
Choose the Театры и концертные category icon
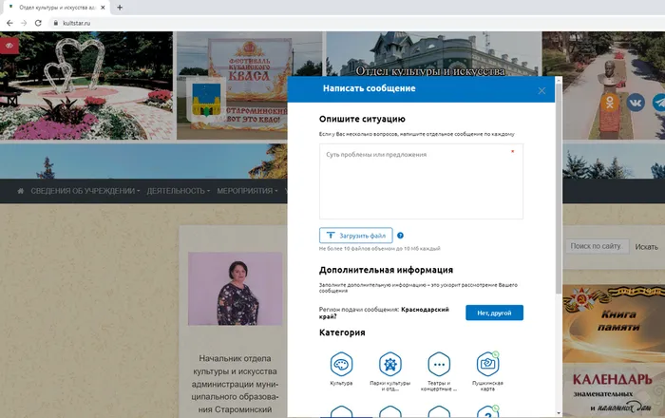coord(439,364)
